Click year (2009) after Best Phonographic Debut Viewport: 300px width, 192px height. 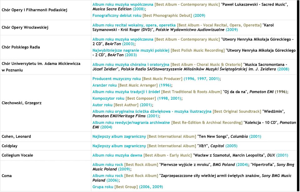(199, 16)
